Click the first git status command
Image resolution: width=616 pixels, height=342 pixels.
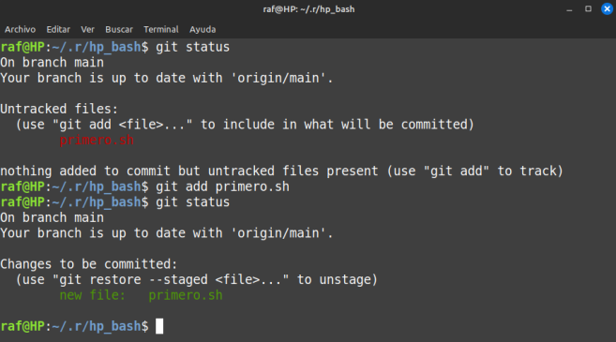(193, 47)
